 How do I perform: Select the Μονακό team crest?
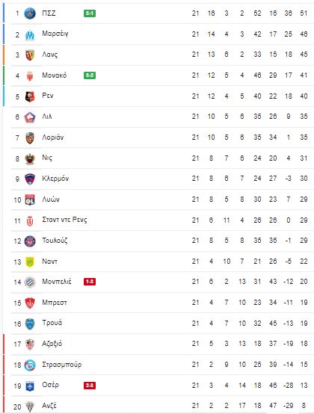pyautogui.click(x=30, y=76)
